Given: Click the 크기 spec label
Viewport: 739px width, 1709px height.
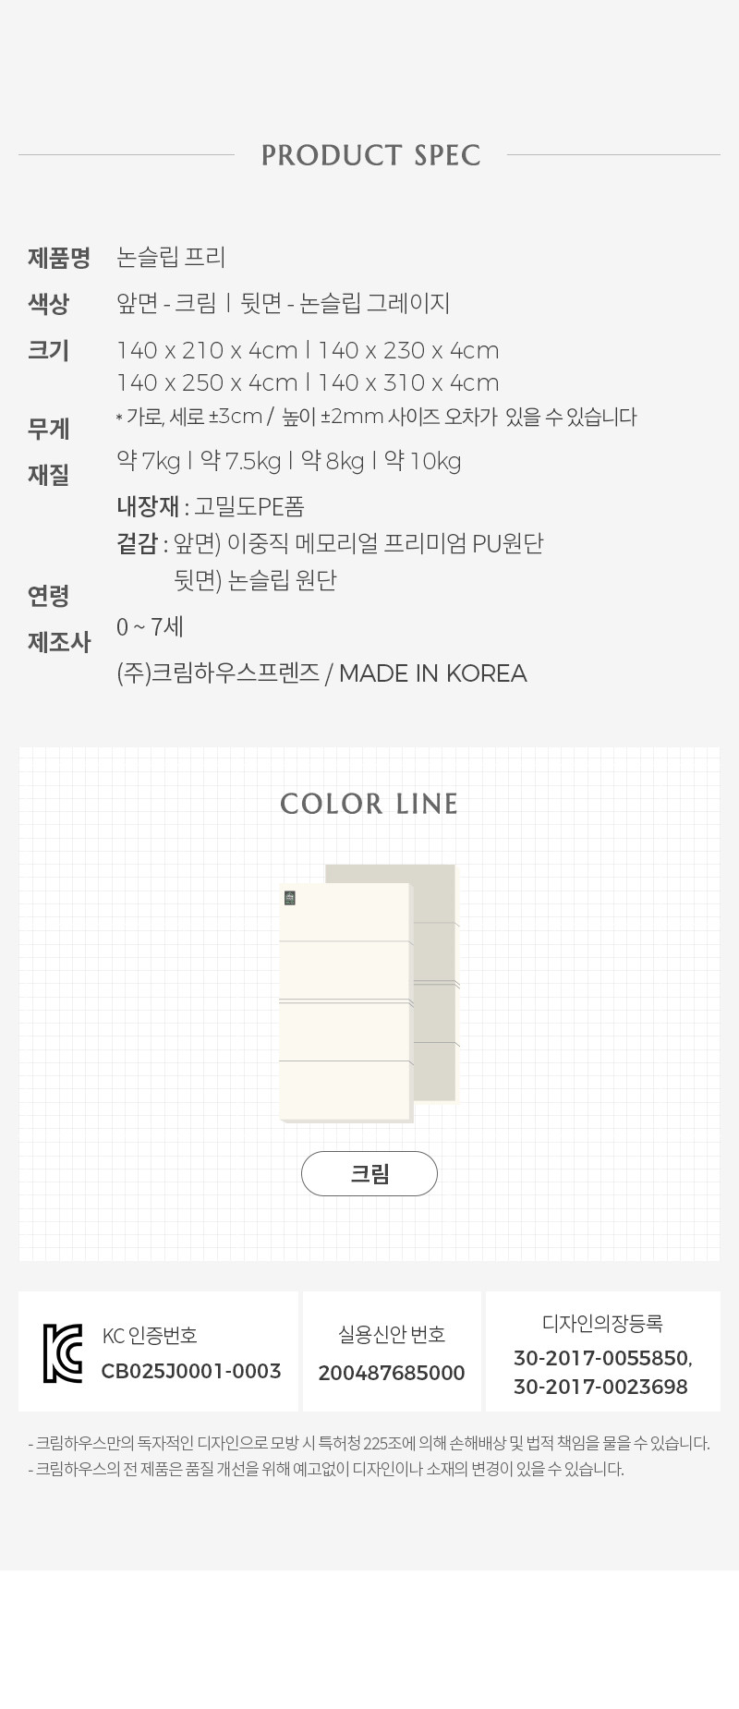Looking at the screenshot, I should pos(48,350).
